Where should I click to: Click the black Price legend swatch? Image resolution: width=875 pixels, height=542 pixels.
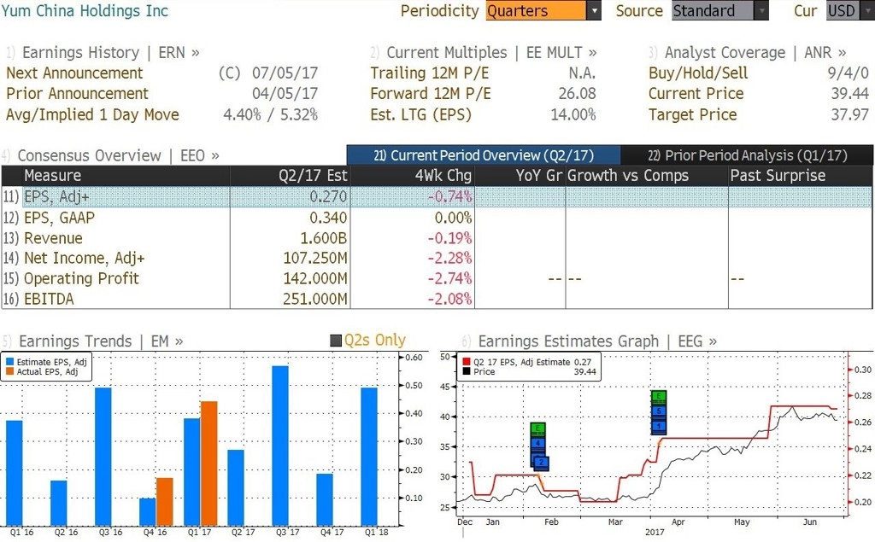(x=467, y=371)
